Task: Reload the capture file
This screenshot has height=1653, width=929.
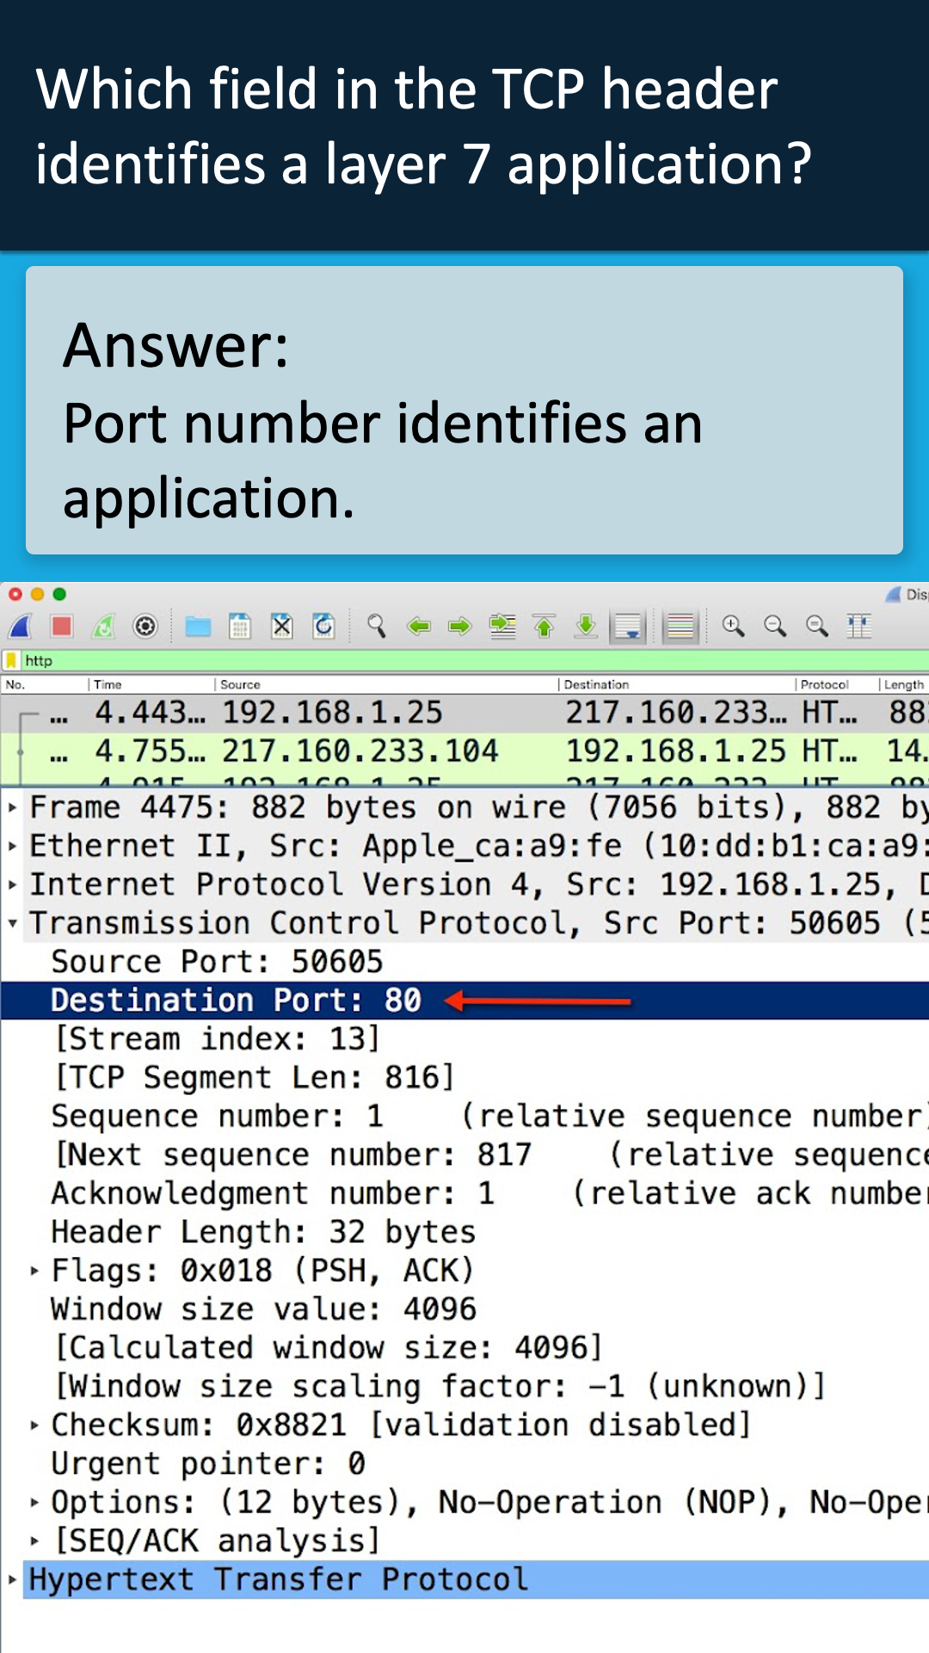Action: [324, 626]
